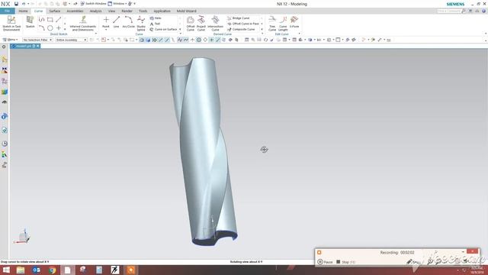Select the Line curve tool

click(116, 22)
